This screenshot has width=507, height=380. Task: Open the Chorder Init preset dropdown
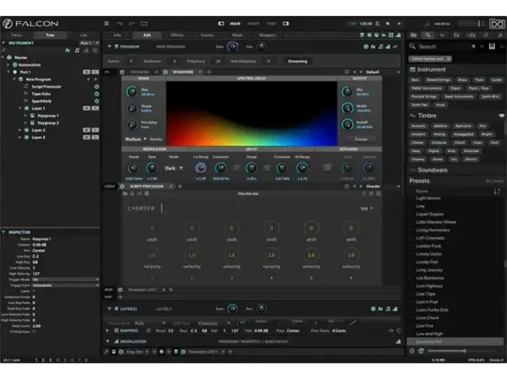tap(367, 209)
